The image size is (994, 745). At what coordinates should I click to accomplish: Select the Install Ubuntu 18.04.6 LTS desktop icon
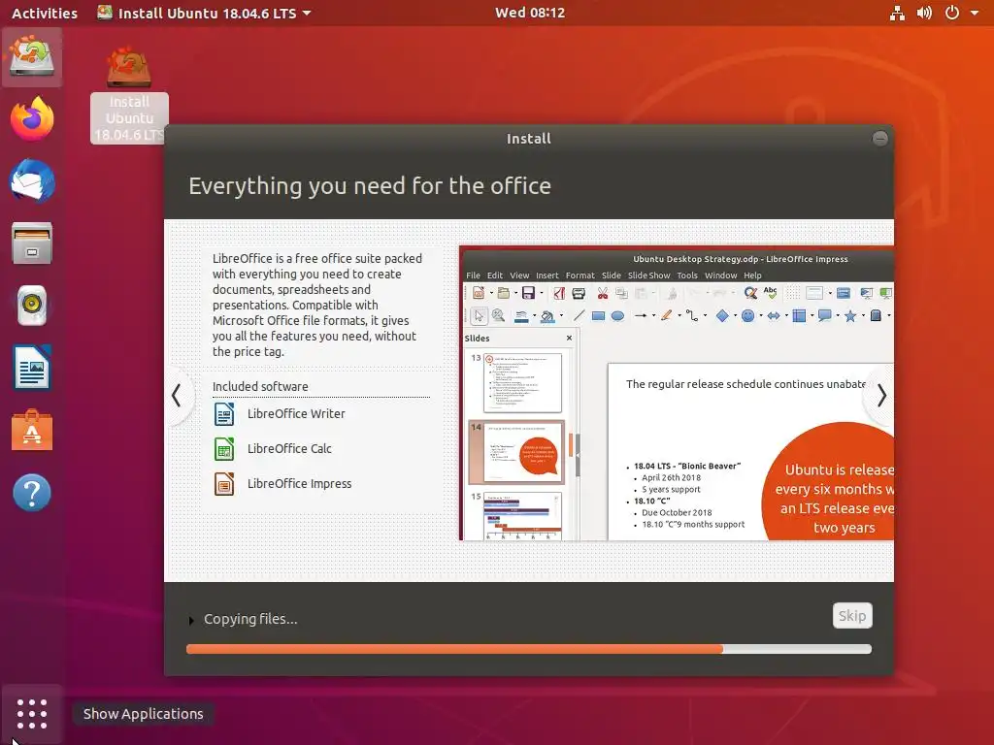point(129,95)
